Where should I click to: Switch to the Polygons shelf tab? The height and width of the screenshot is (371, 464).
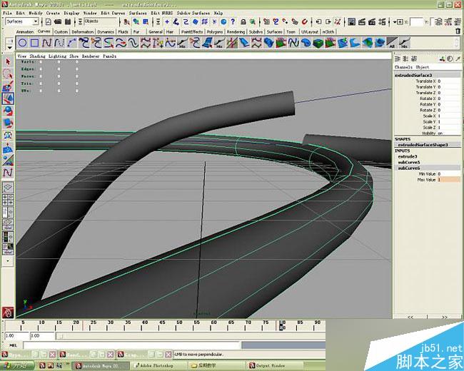215,31
